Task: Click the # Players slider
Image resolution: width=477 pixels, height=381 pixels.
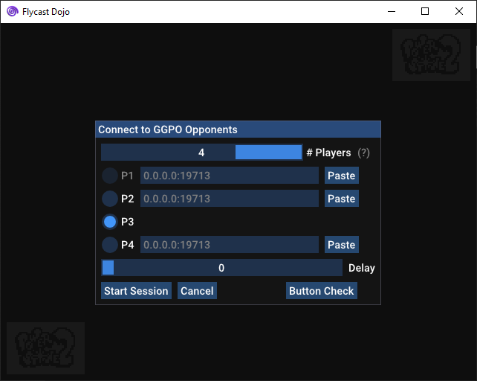Action: click(201, 153)
